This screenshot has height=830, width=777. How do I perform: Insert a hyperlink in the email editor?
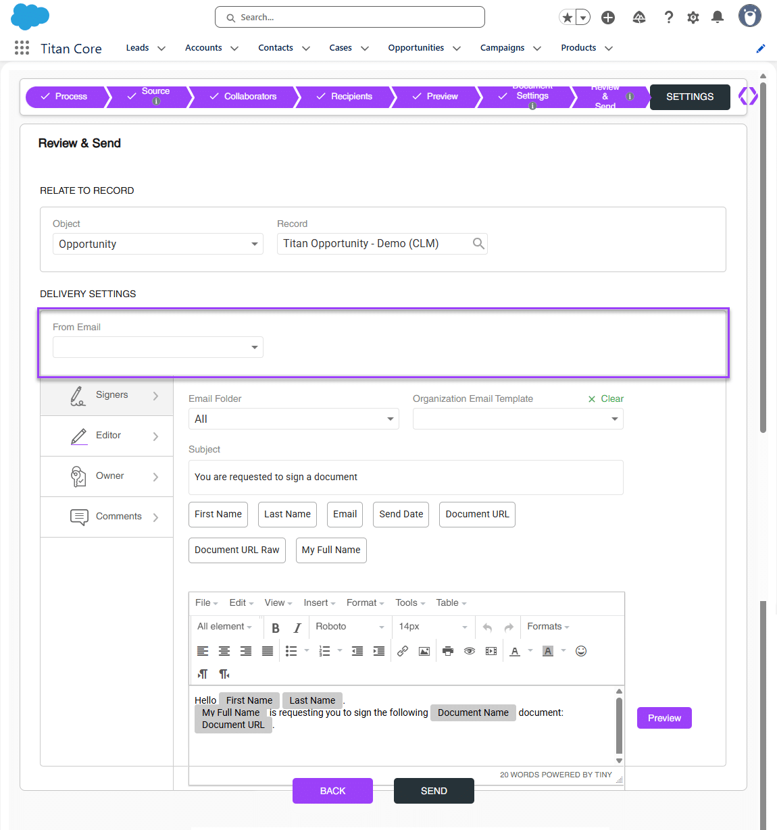pyautogui.click(x=403, y=650)
